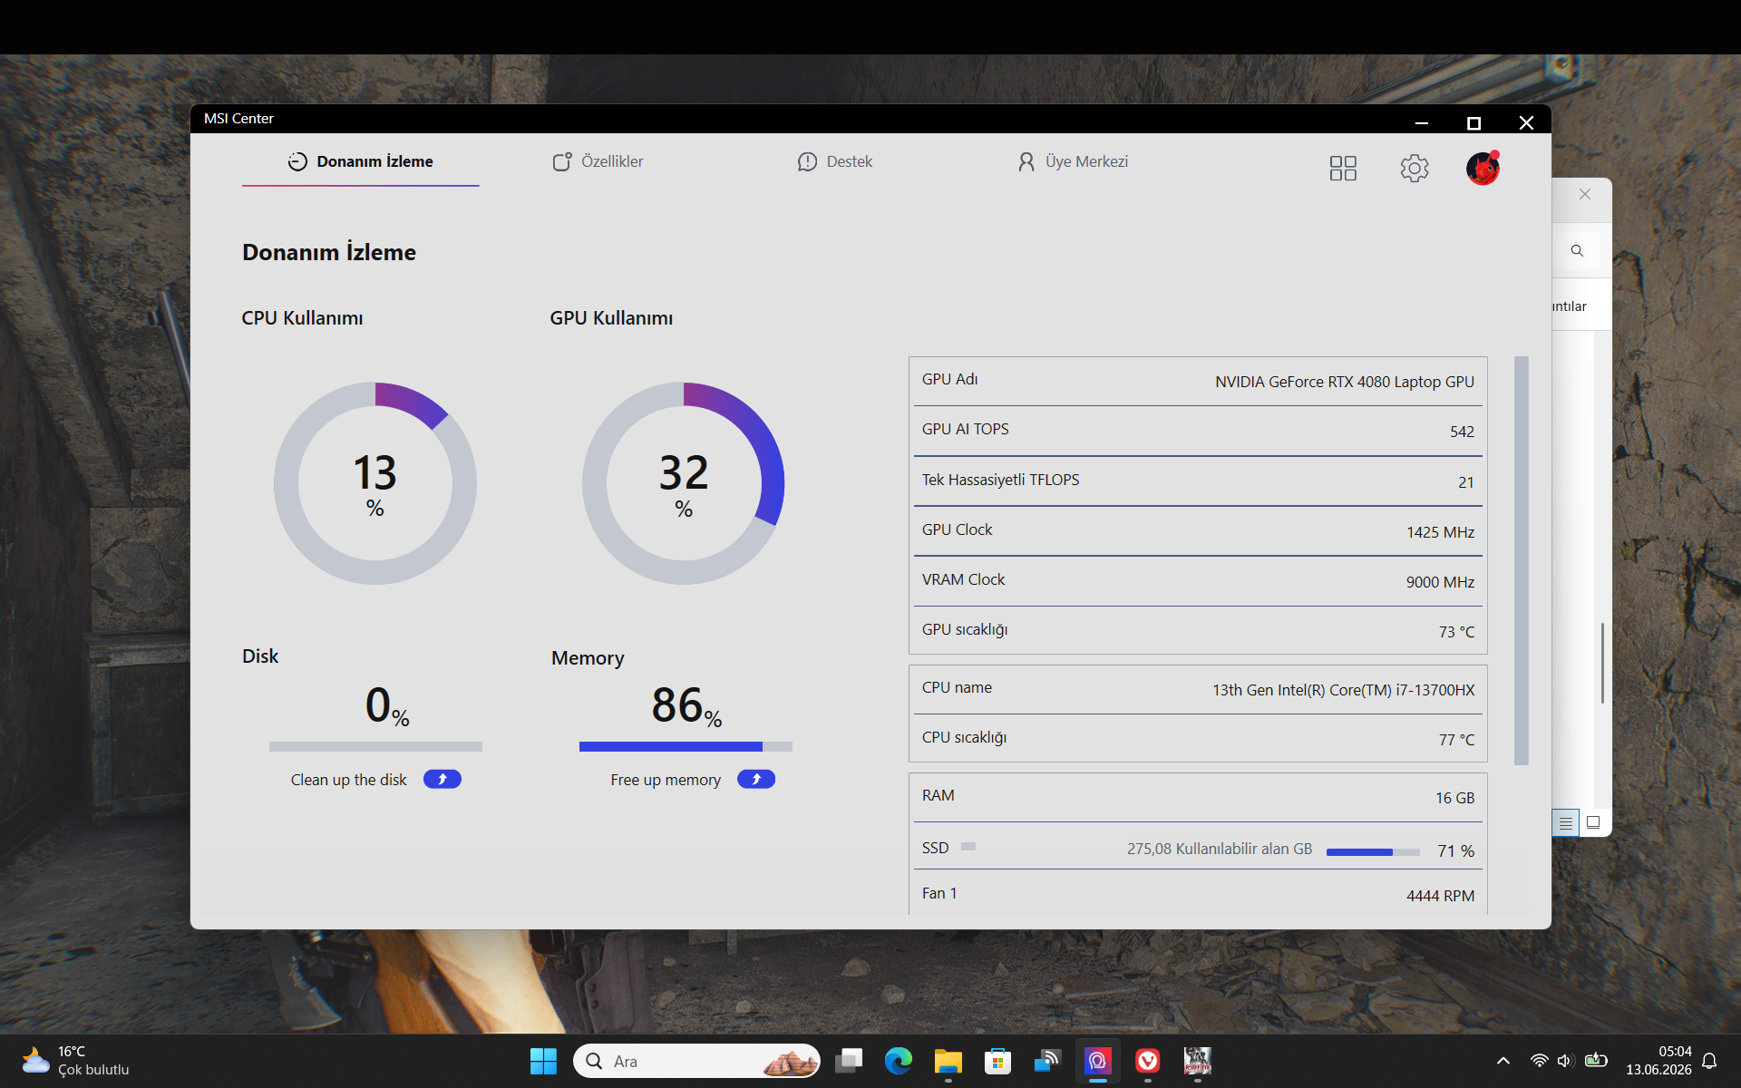Click the CPU name value i7-13700HX
The width and height of the screenshot is (1741, 1088).
click(x=1343, y=690)
